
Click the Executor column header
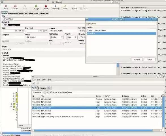click(131, 96)
